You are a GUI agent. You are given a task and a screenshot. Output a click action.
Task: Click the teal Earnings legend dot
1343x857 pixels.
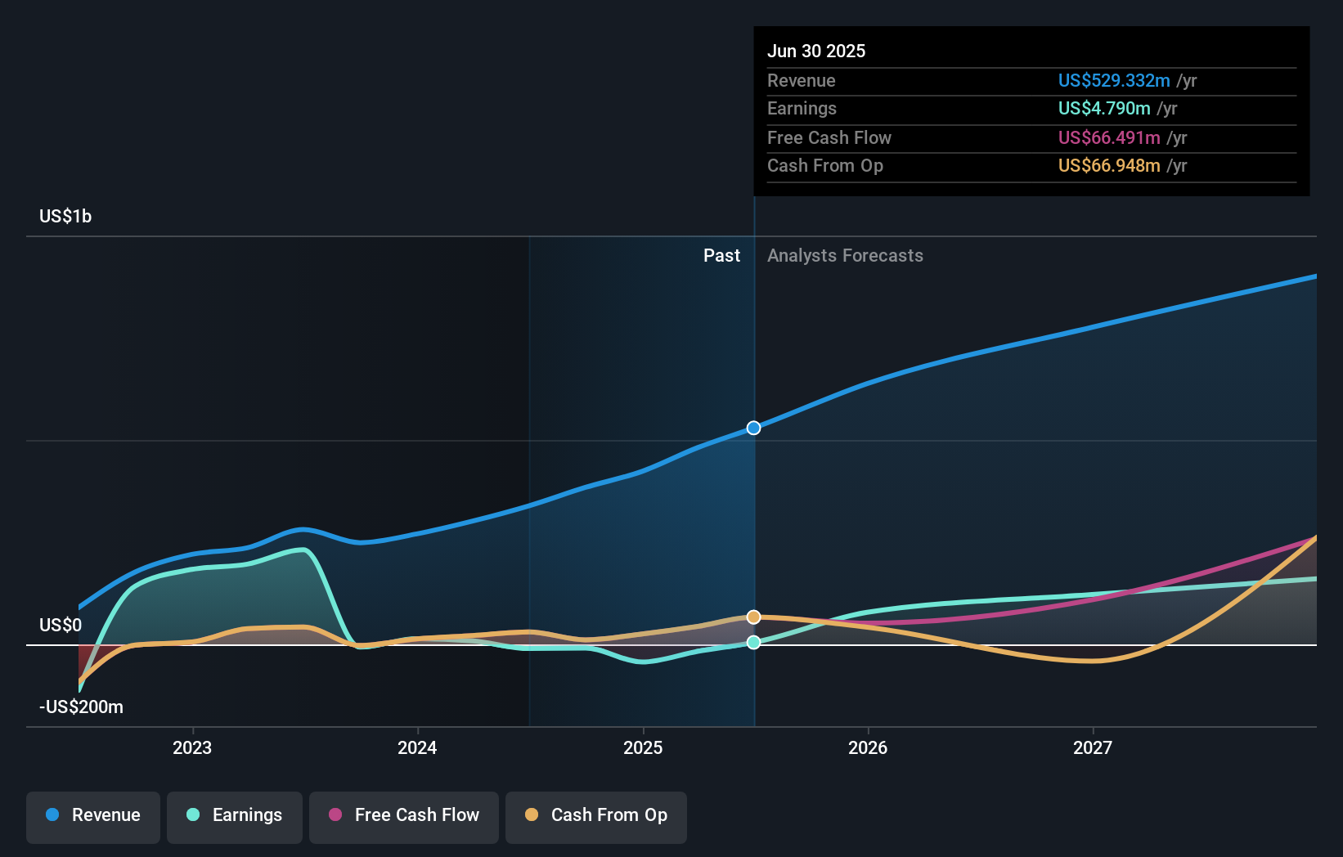pos(193,815)
